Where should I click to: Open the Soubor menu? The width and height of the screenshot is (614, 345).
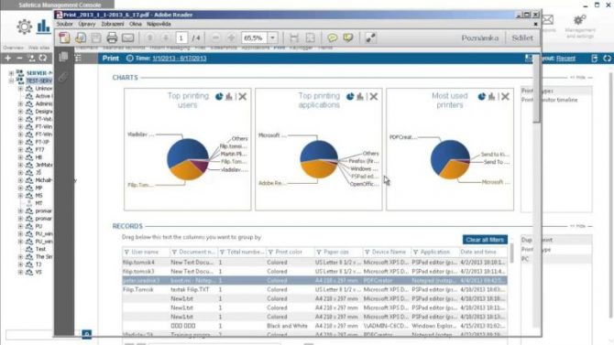pyautogui.click(x=65, y=25)
